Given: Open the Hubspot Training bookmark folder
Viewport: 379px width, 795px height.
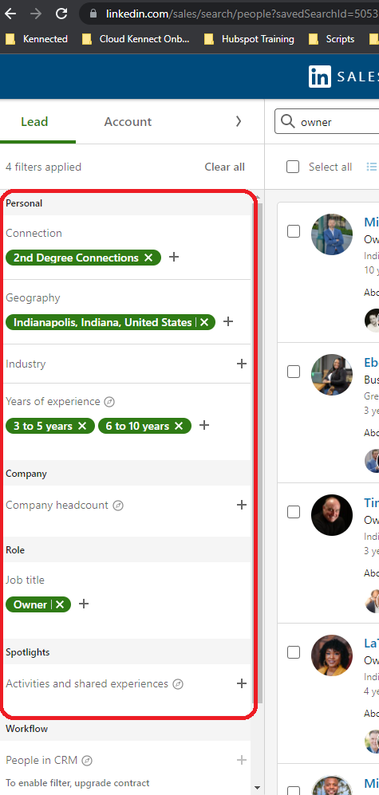Looking at the screenshot, I should tap(249, 39).
